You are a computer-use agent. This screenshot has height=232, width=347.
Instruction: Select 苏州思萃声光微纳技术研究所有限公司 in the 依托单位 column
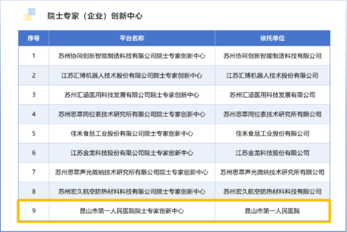(272, 172)
